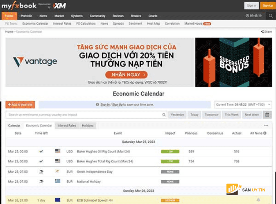Open the Market menu

point(59,16)
